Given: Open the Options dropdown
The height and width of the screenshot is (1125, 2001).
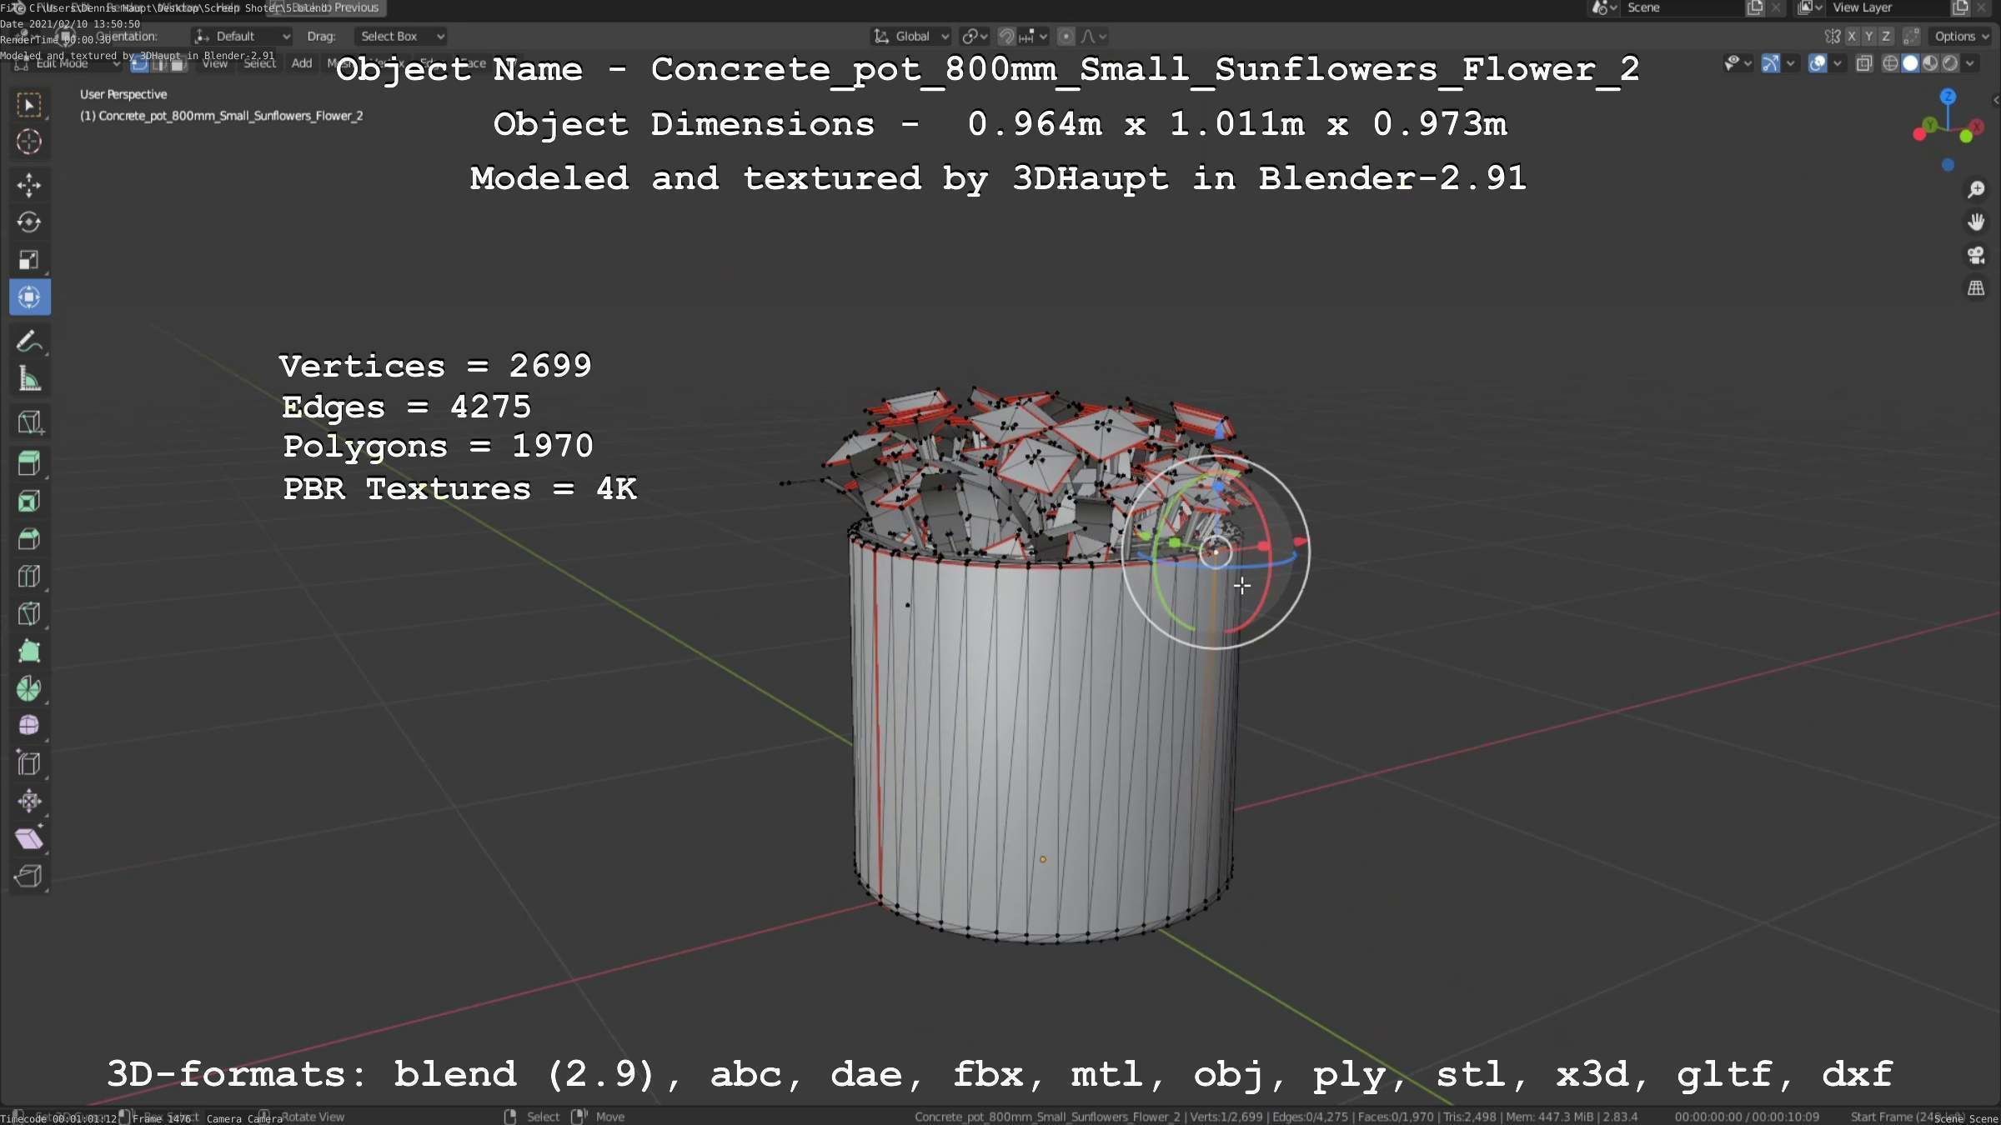Looking at the screenshot, I should [1962, 37].
